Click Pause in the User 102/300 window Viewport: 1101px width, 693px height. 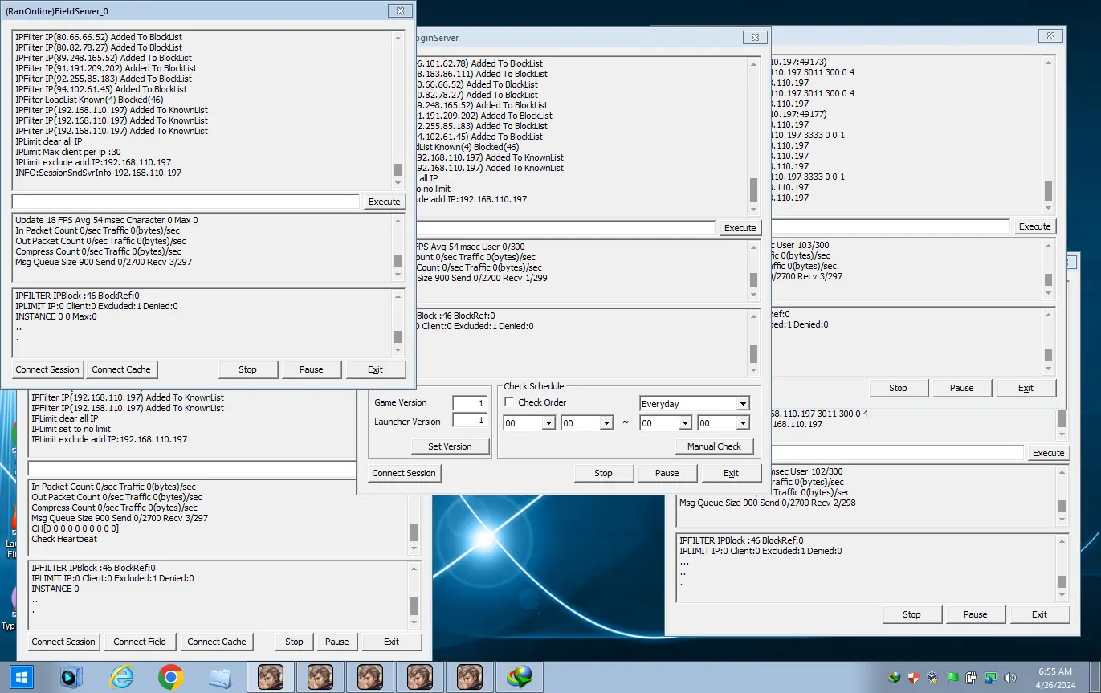976,614
